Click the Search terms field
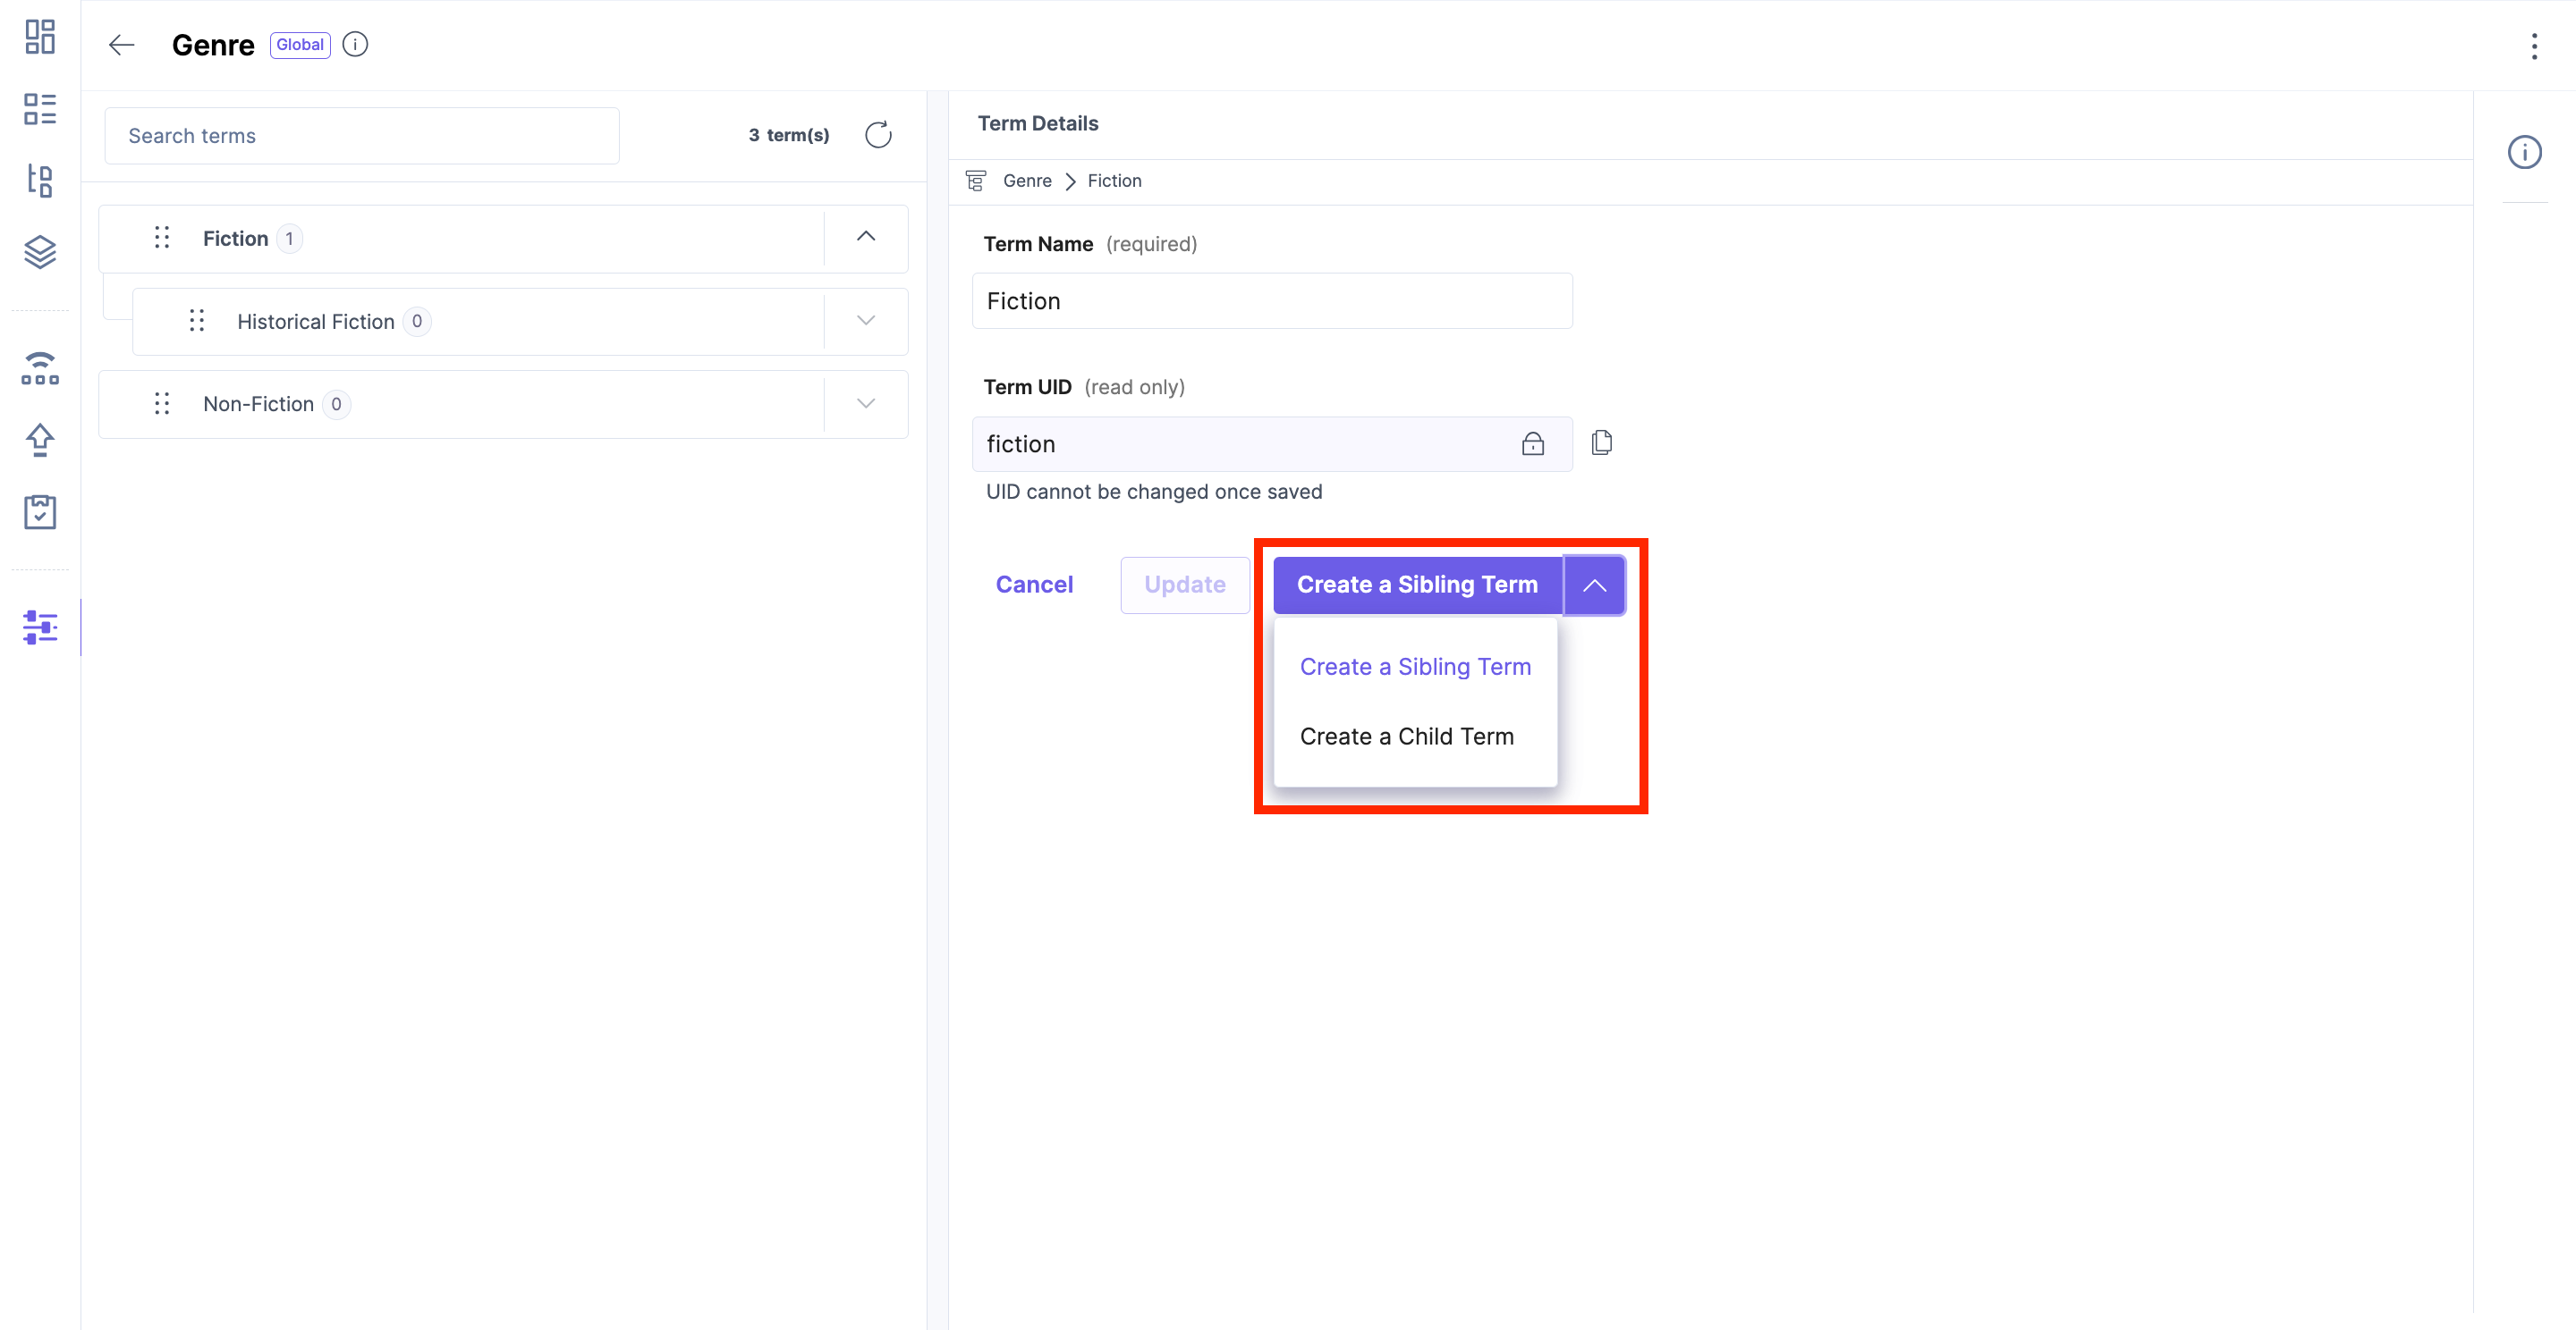 (x=362, y=136)
